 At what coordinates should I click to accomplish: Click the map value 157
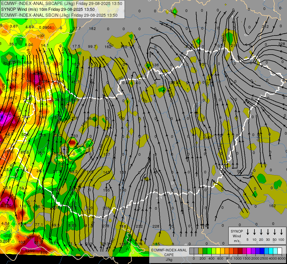(107, 155)
